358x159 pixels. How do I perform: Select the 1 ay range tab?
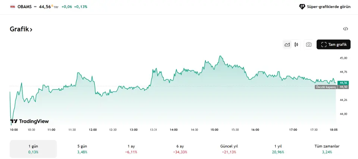tap(131, 149)
